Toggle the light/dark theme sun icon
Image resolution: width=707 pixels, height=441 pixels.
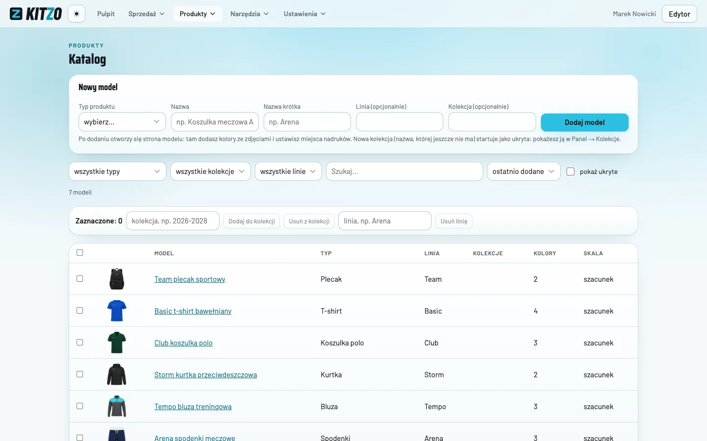(77, 14)
